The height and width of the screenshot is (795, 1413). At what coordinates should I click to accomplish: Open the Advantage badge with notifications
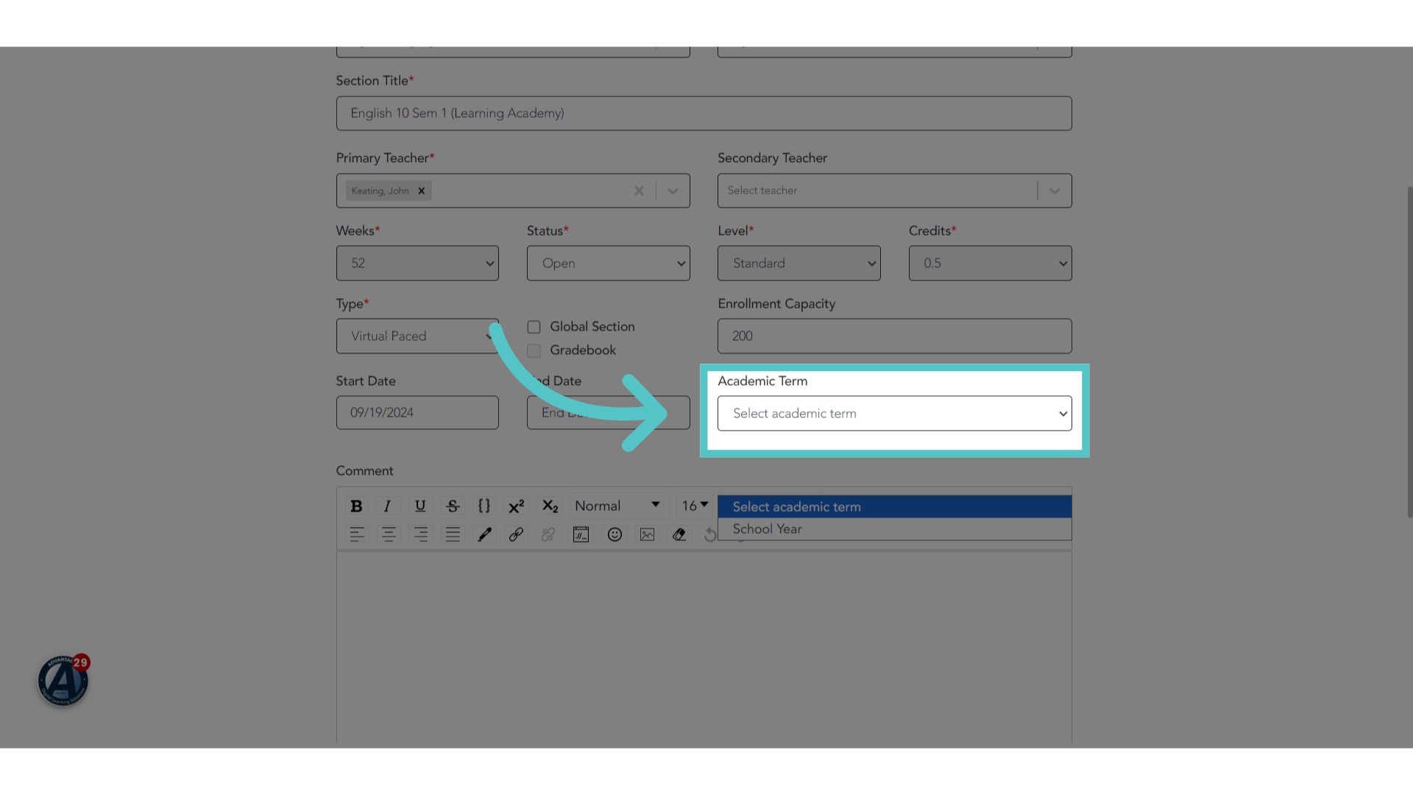(x=63, y=680)
